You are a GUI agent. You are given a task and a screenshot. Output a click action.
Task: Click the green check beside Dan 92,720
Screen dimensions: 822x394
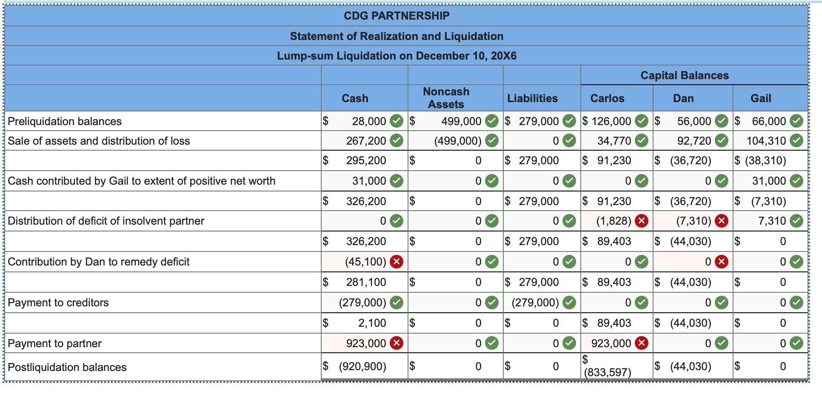[721, 140]
